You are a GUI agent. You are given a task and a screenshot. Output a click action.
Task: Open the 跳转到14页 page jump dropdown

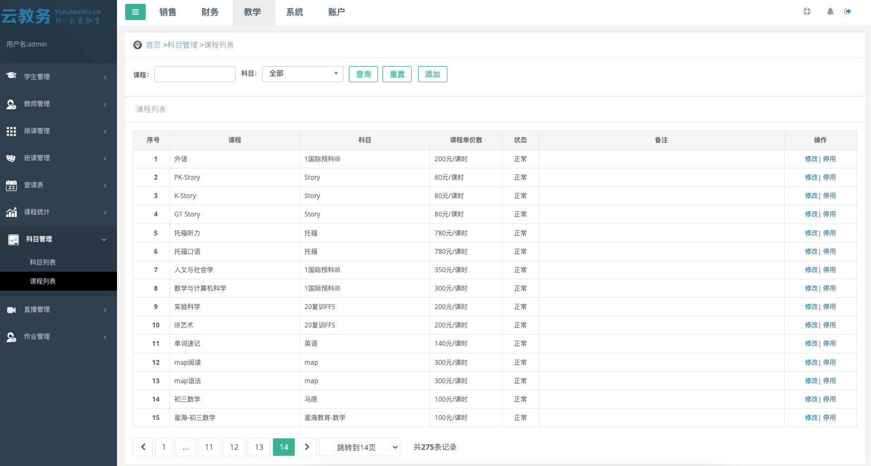360,447
